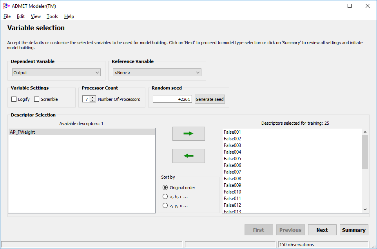Screen dimensions: 377x249
Task: Open the Help menu
Action: (x=69, y=16)
